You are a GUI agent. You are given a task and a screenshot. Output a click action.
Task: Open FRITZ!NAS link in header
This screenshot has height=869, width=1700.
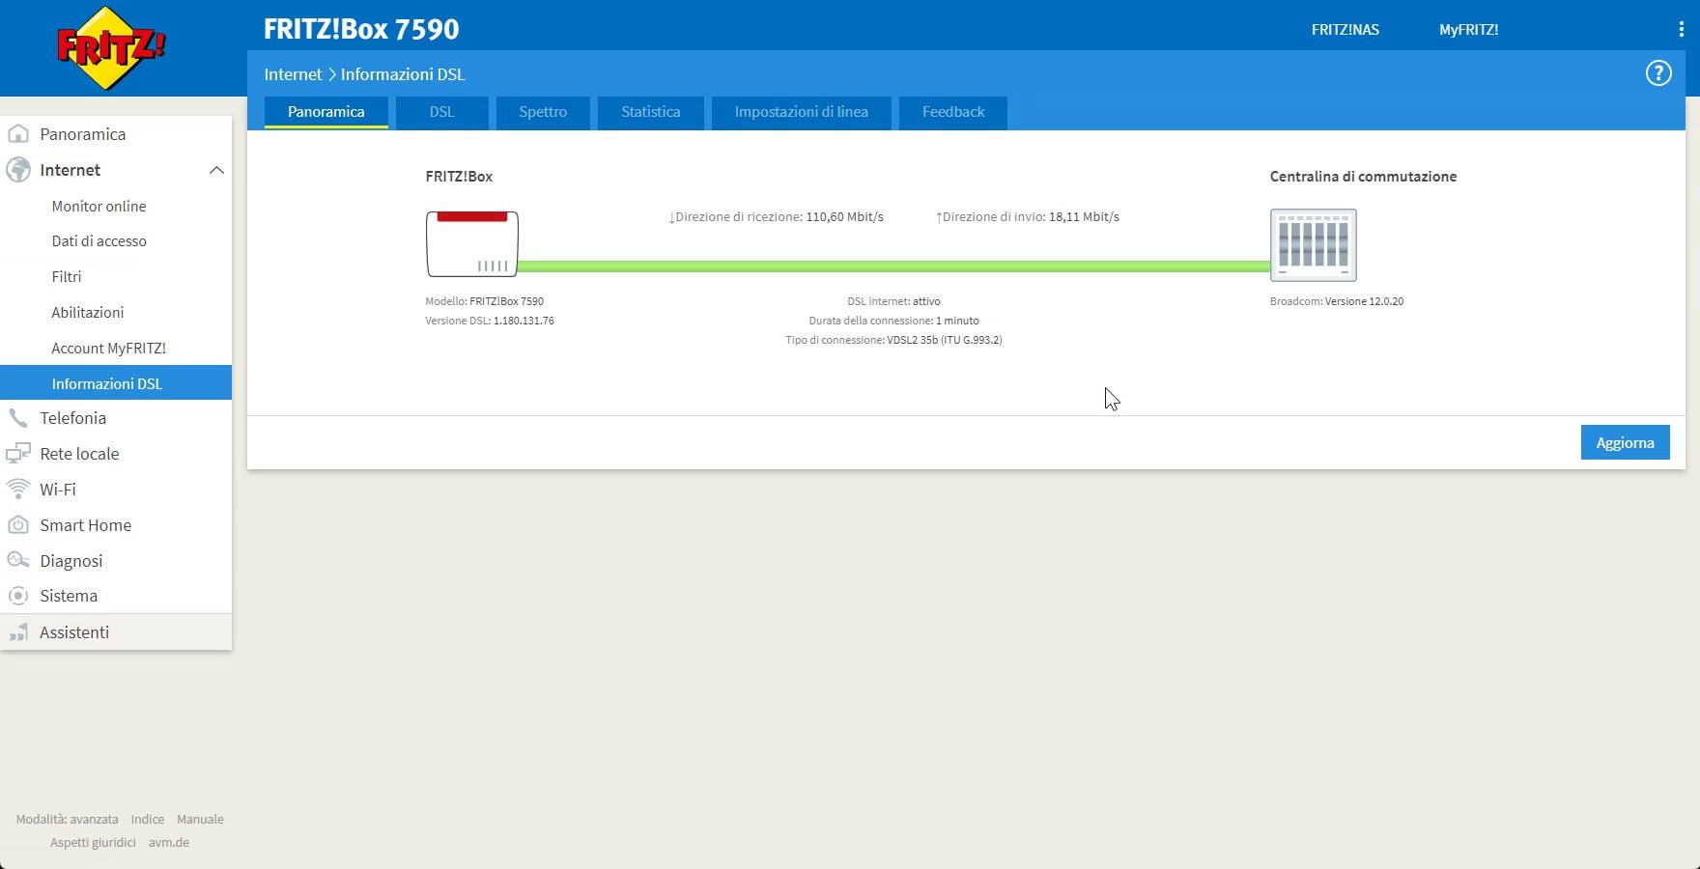coord(1346,30)
